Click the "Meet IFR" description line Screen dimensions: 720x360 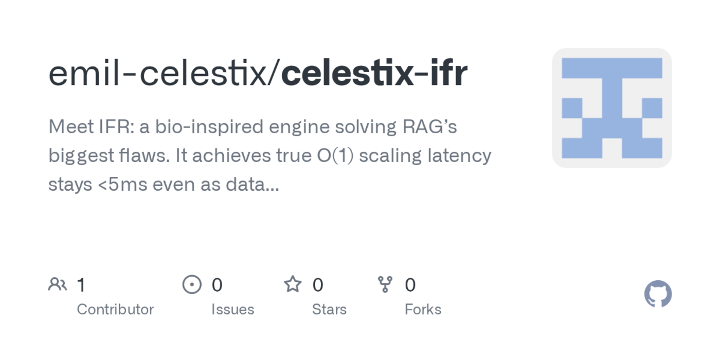(253, 127)
